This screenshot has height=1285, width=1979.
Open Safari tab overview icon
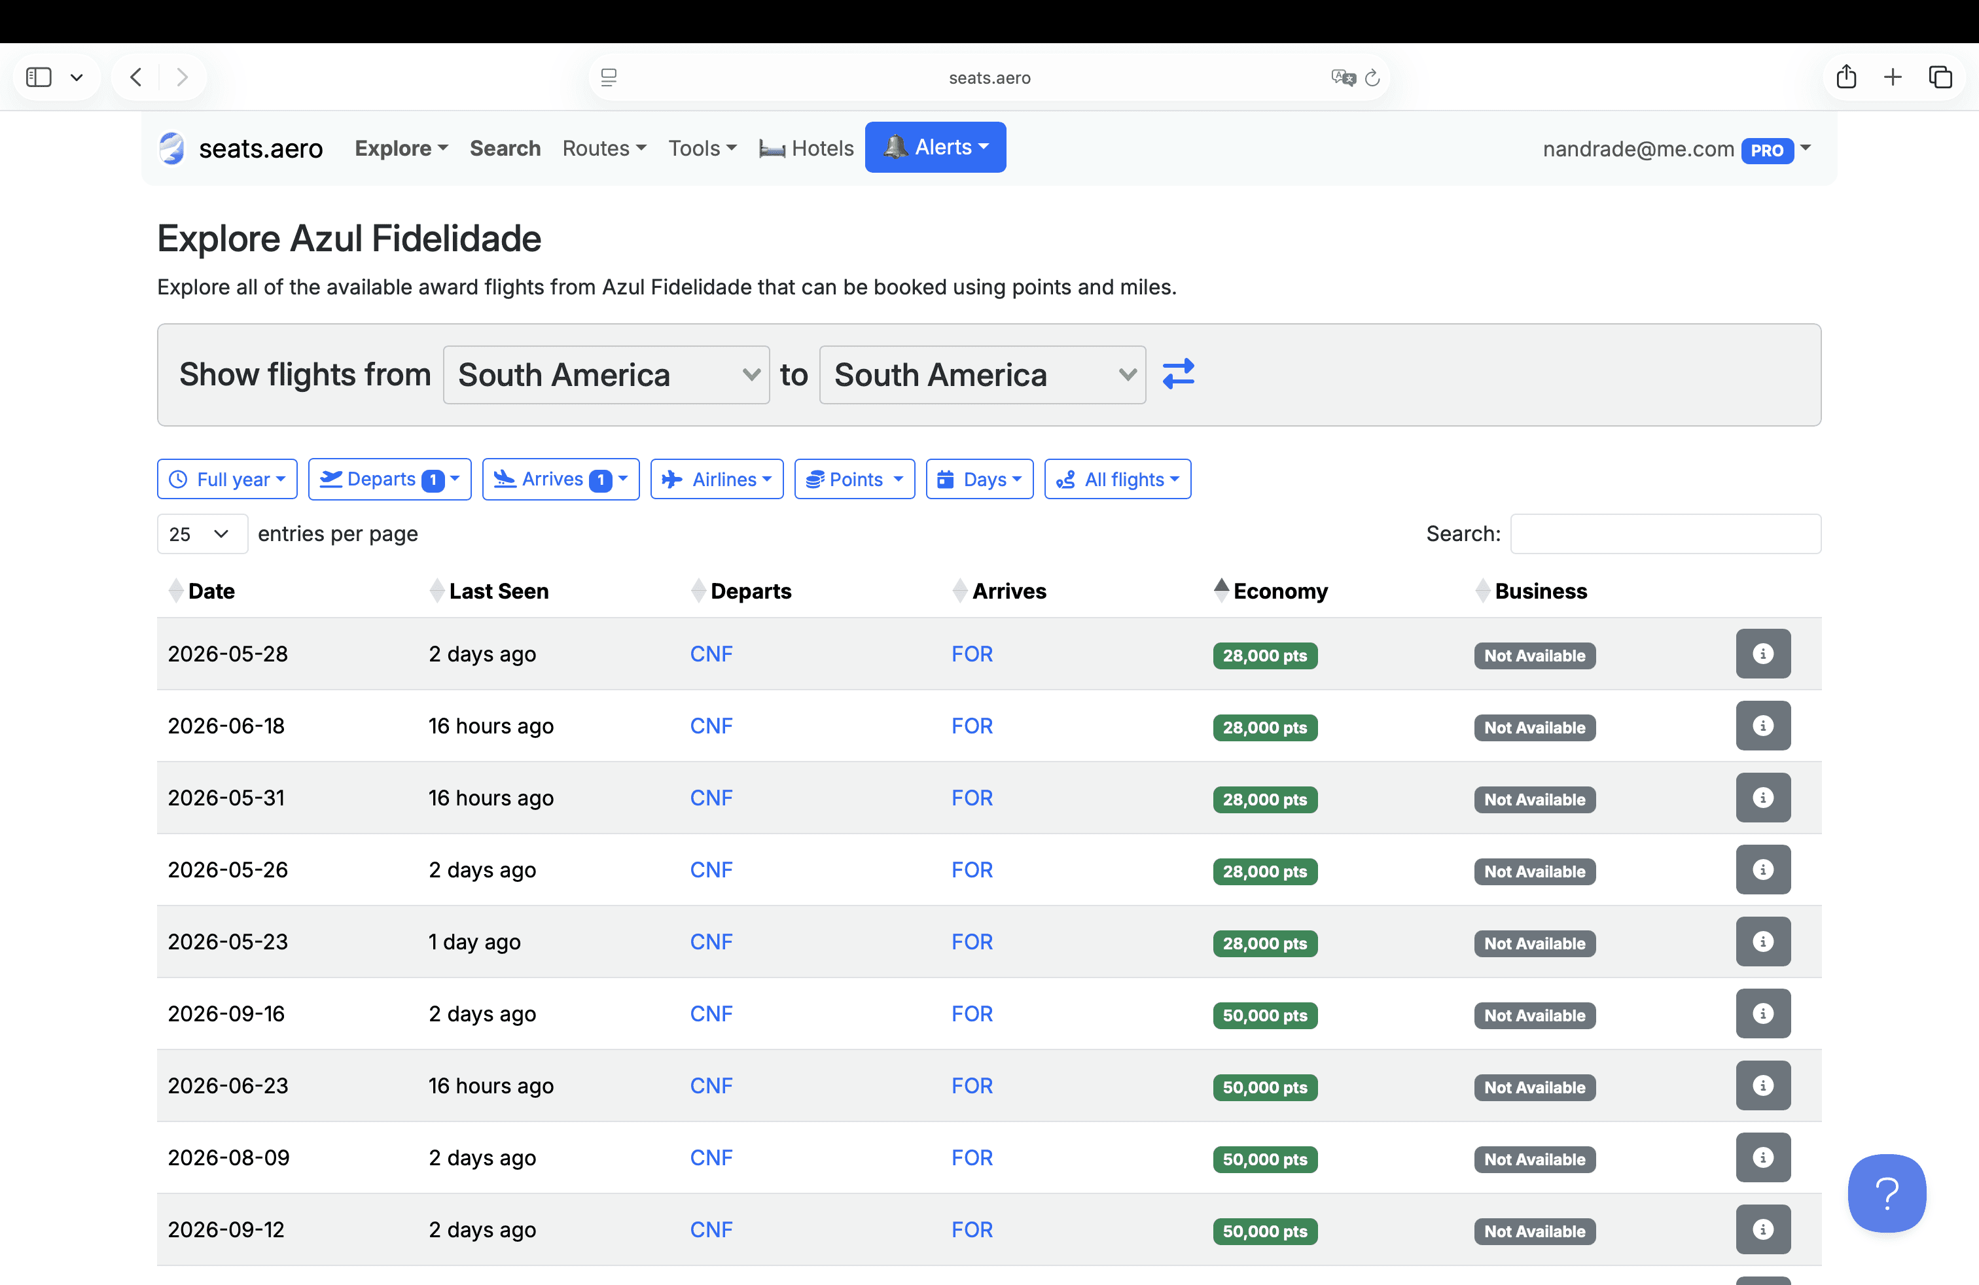click(1940, 77)
